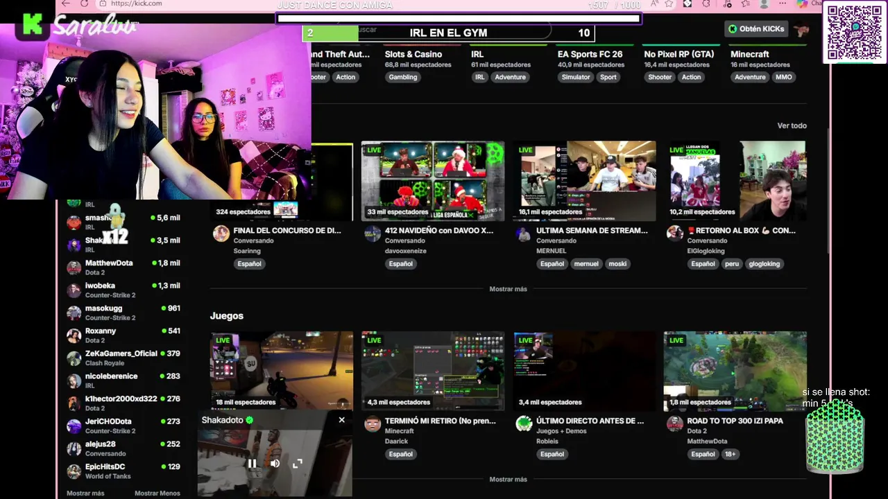Open the TERMINÓ MI RETIRO stream title
Screen dimensions: 888x499
click(441, 421)
